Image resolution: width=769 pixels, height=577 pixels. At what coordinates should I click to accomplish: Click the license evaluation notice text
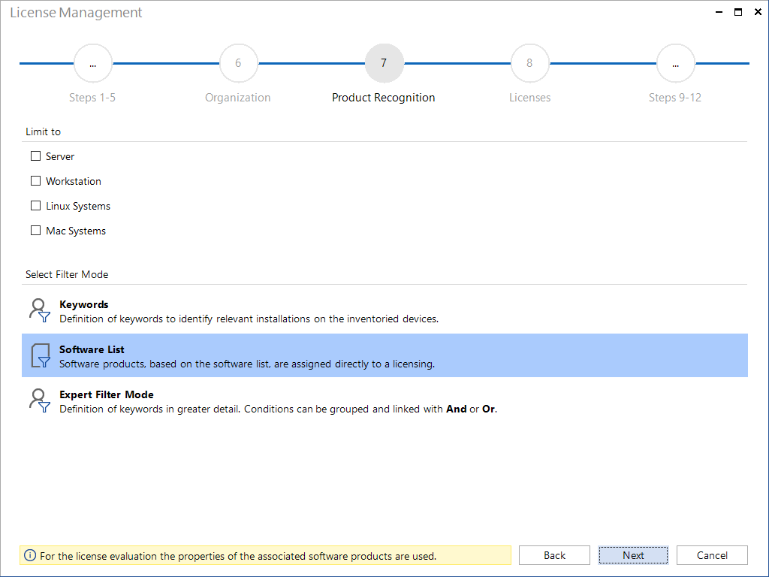pos(238,556)
